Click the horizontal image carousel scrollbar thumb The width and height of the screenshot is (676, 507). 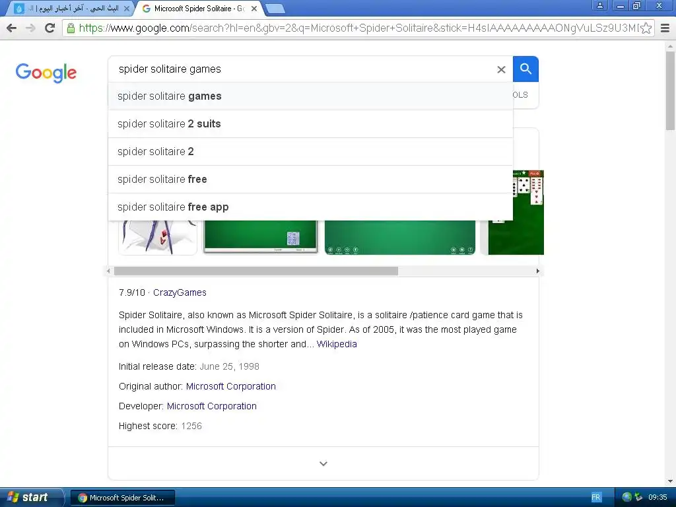[256, 271]
